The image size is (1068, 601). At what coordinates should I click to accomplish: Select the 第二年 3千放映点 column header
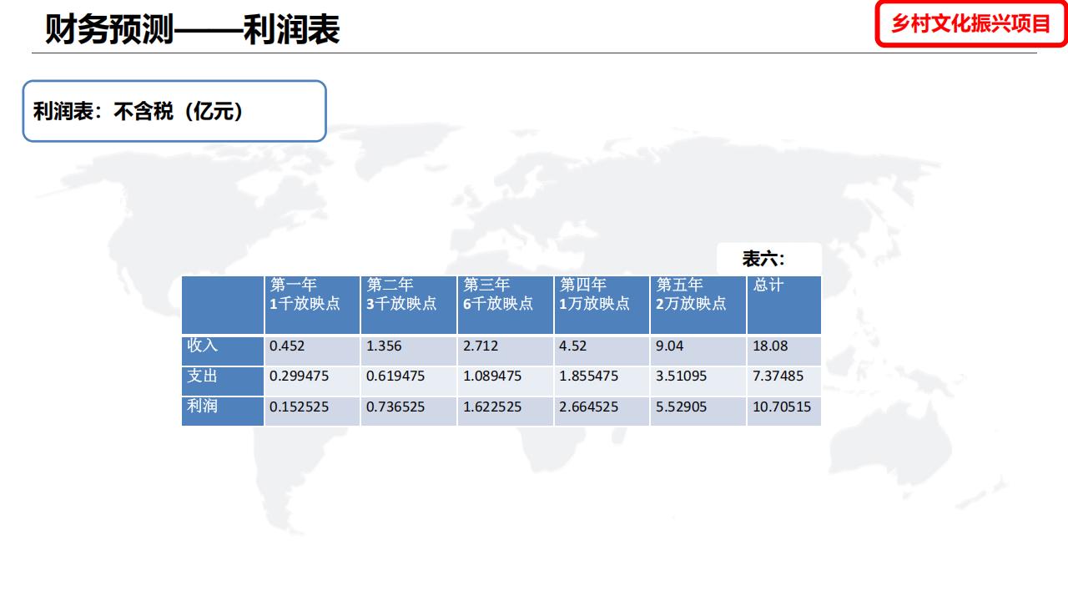[x=409, y=305]
